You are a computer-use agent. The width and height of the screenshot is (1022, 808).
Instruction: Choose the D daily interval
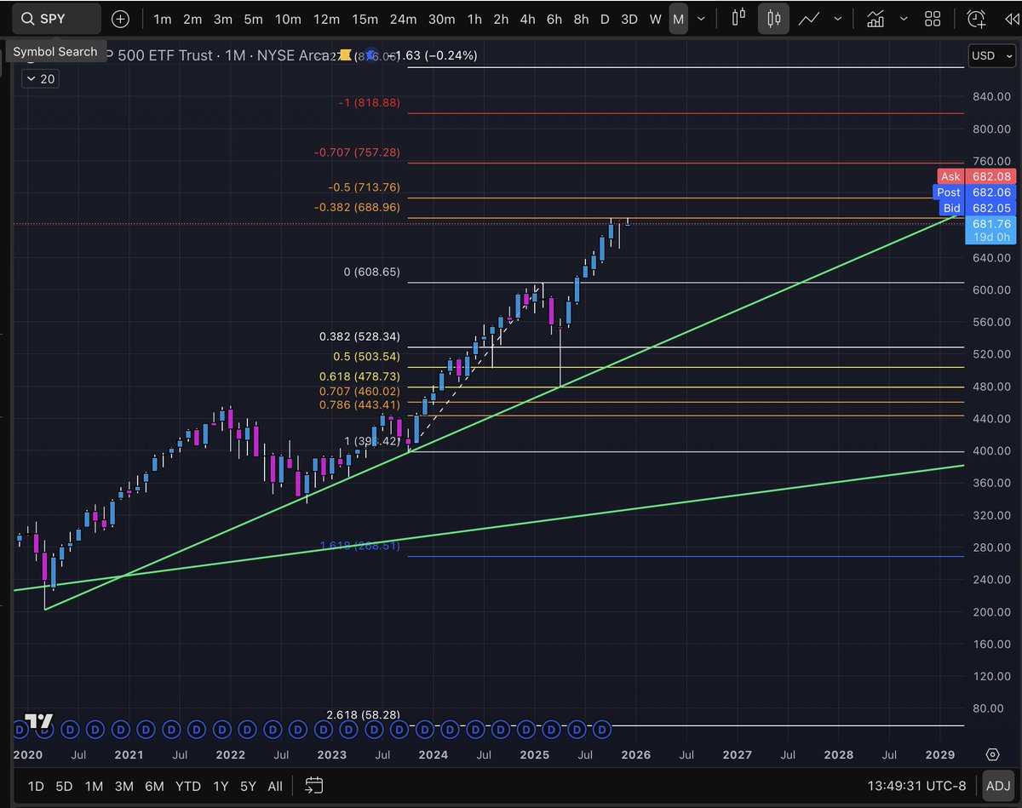click(605, 19)
